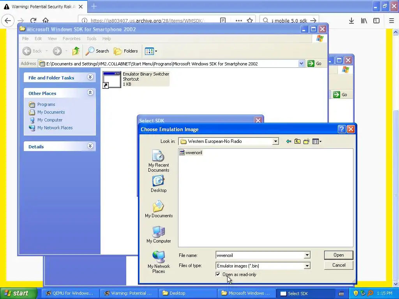Click the Explorer Forward arrow button
This screenshot has height=299, width=399.
pyautogui.click(x=57, y=51)
